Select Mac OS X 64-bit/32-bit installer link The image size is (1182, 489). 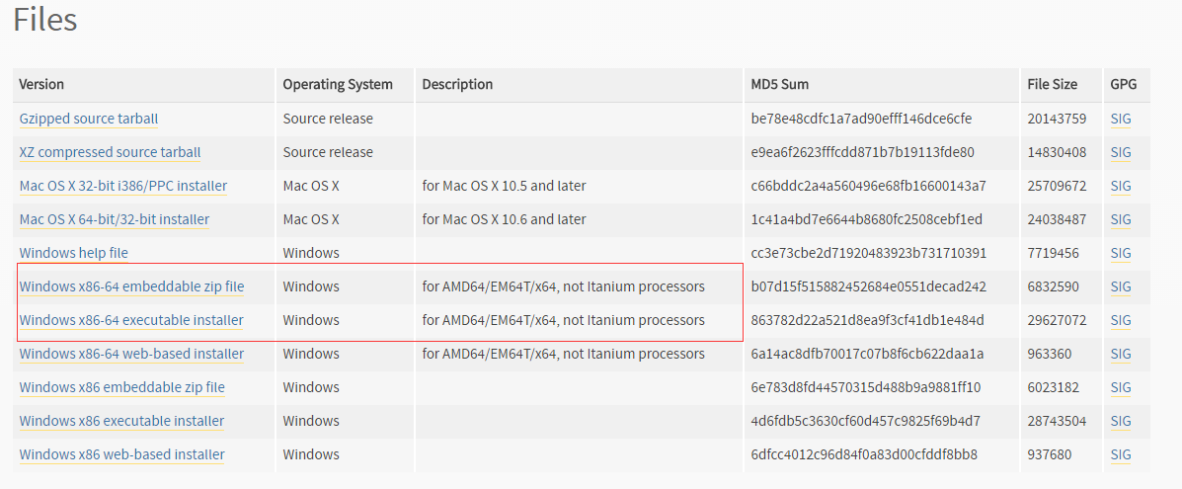[114, 219]
